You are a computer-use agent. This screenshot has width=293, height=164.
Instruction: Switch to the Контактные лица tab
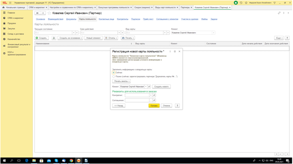coord(106,19)
